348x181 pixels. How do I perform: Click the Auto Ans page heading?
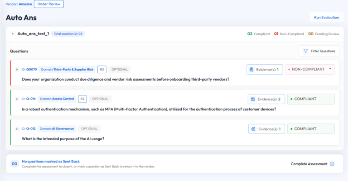(21, 18)
